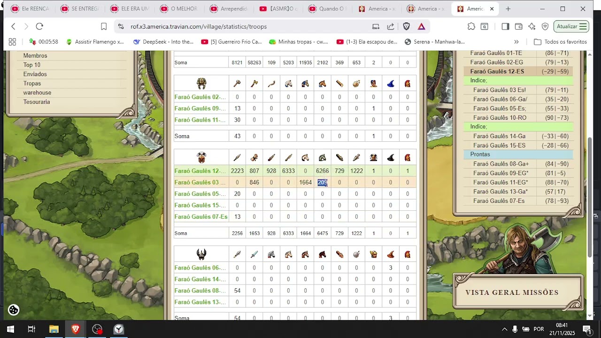
Task: Click the Gaul trebuchet stone icon
Action: (x=356, y=254)
